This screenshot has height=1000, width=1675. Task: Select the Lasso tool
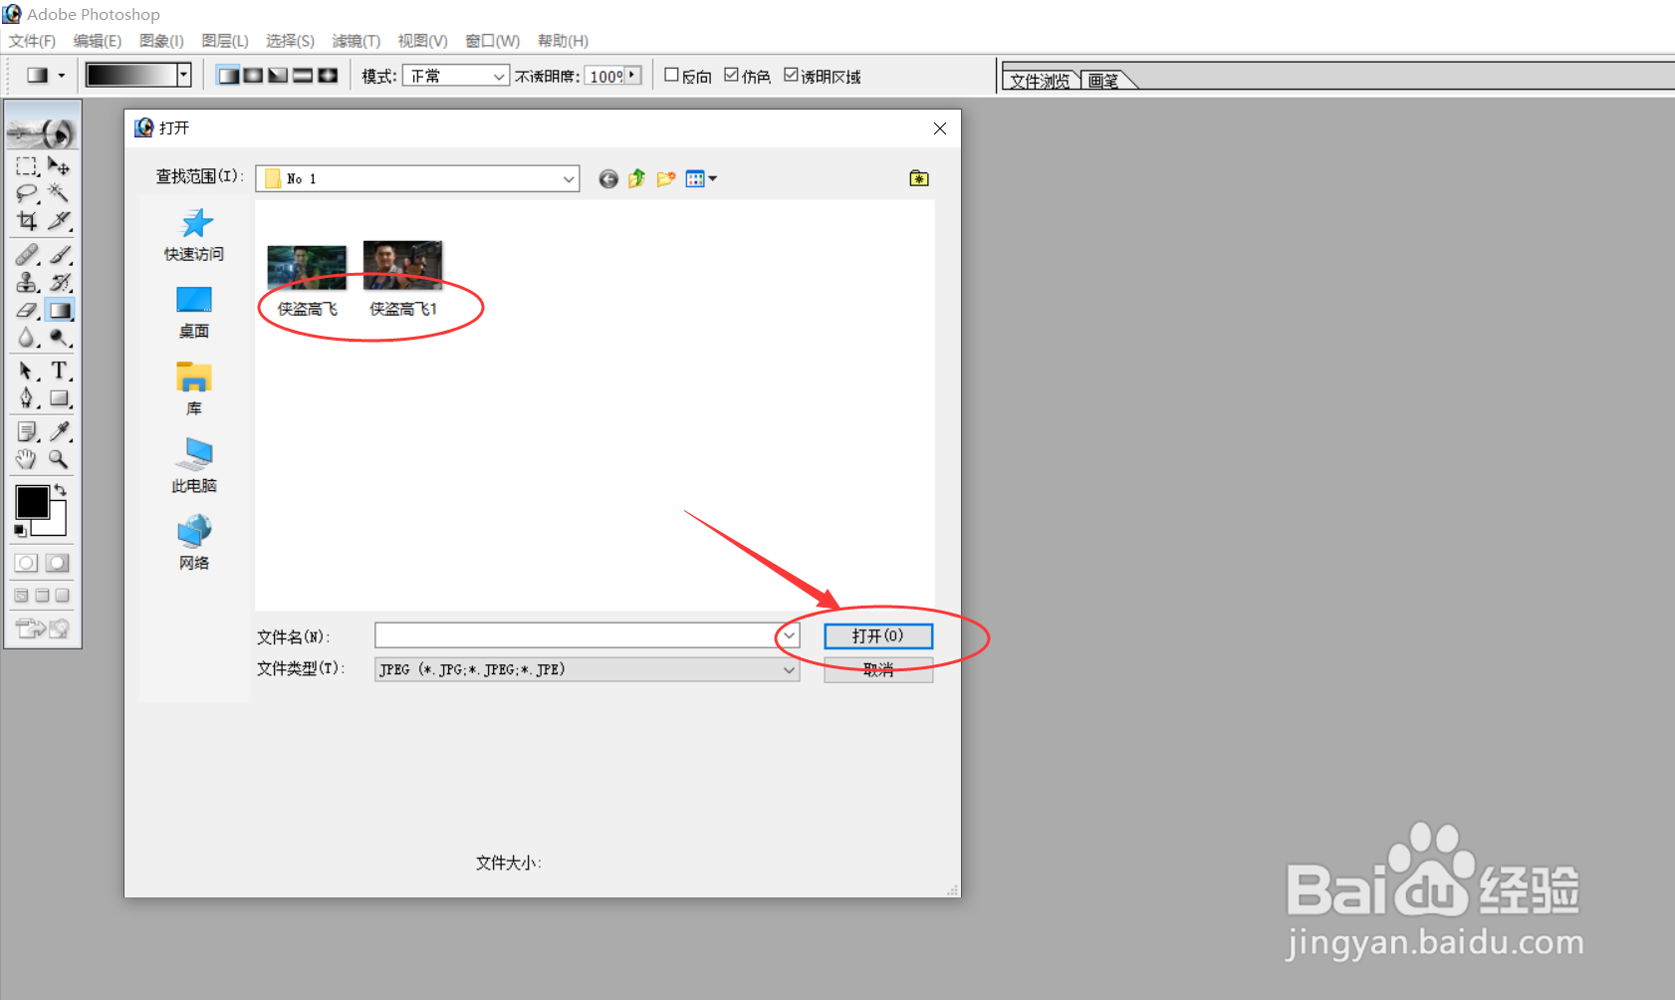pyautogui.click(x=27, y=193)
